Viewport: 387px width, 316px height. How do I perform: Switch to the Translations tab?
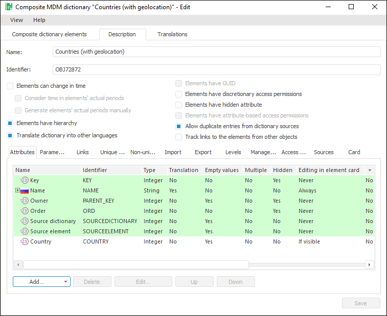[x=172, y=34]
